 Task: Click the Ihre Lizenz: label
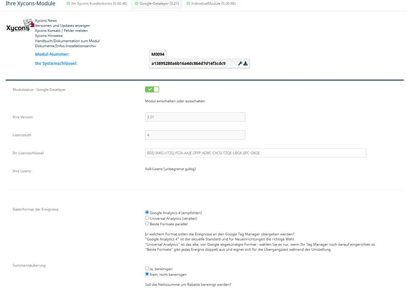pyautogui.click(x=22, y=171)
